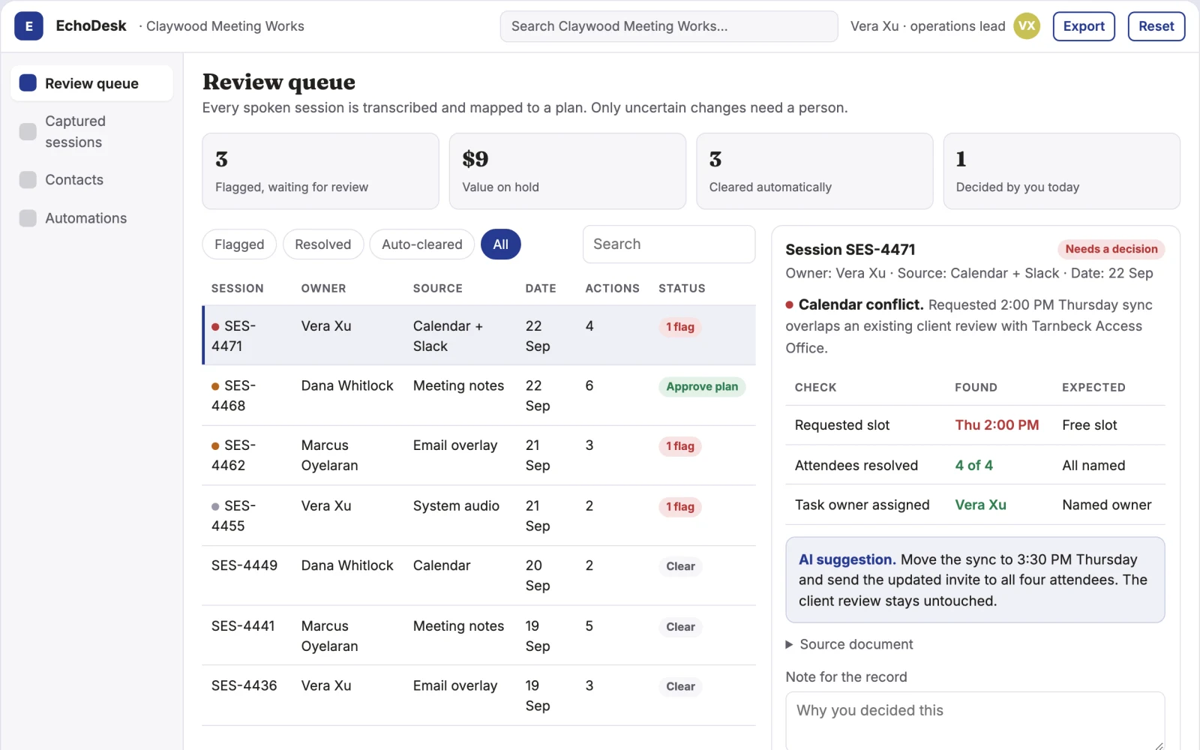This screenshot has height=750, width=1200.
Task: Focus the Search Claywood Meeting Works field
Action: point(669,26)
